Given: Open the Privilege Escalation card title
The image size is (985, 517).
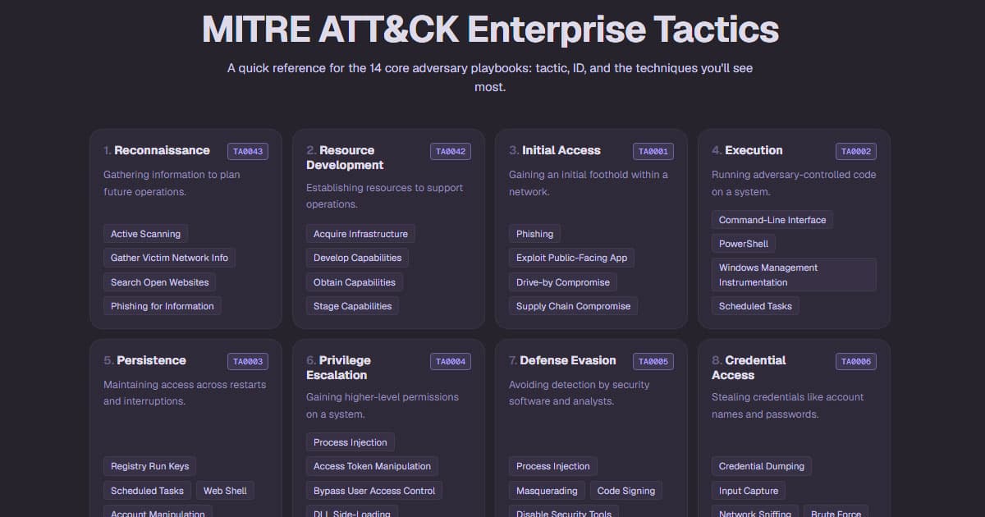Looking at the screenshot, I should pyautogui.click(x=338, y=368).
